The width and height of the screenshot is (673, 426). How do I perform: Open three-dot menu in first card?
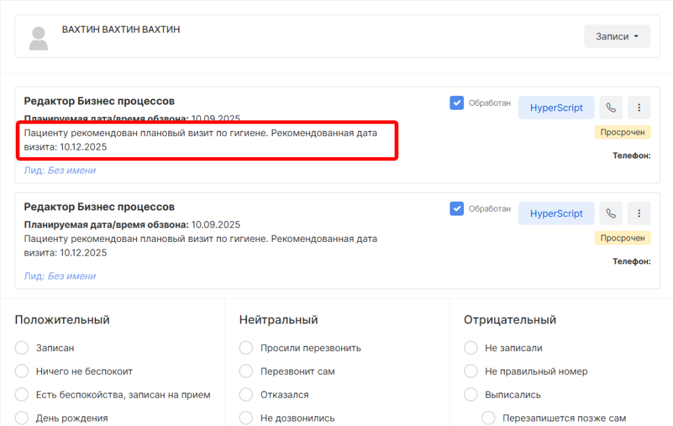click(x=639, y=108)
